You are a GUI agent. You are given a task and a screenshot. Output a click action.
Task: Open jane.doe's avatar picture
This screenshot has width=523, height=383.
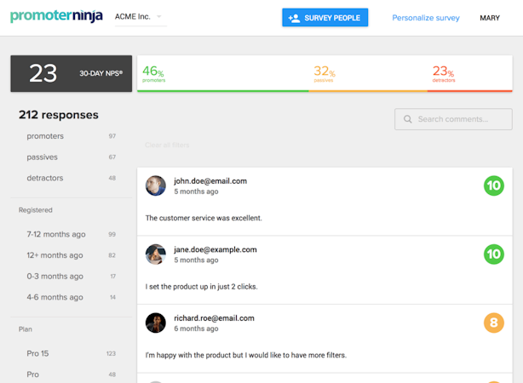[x=155, y=254]
